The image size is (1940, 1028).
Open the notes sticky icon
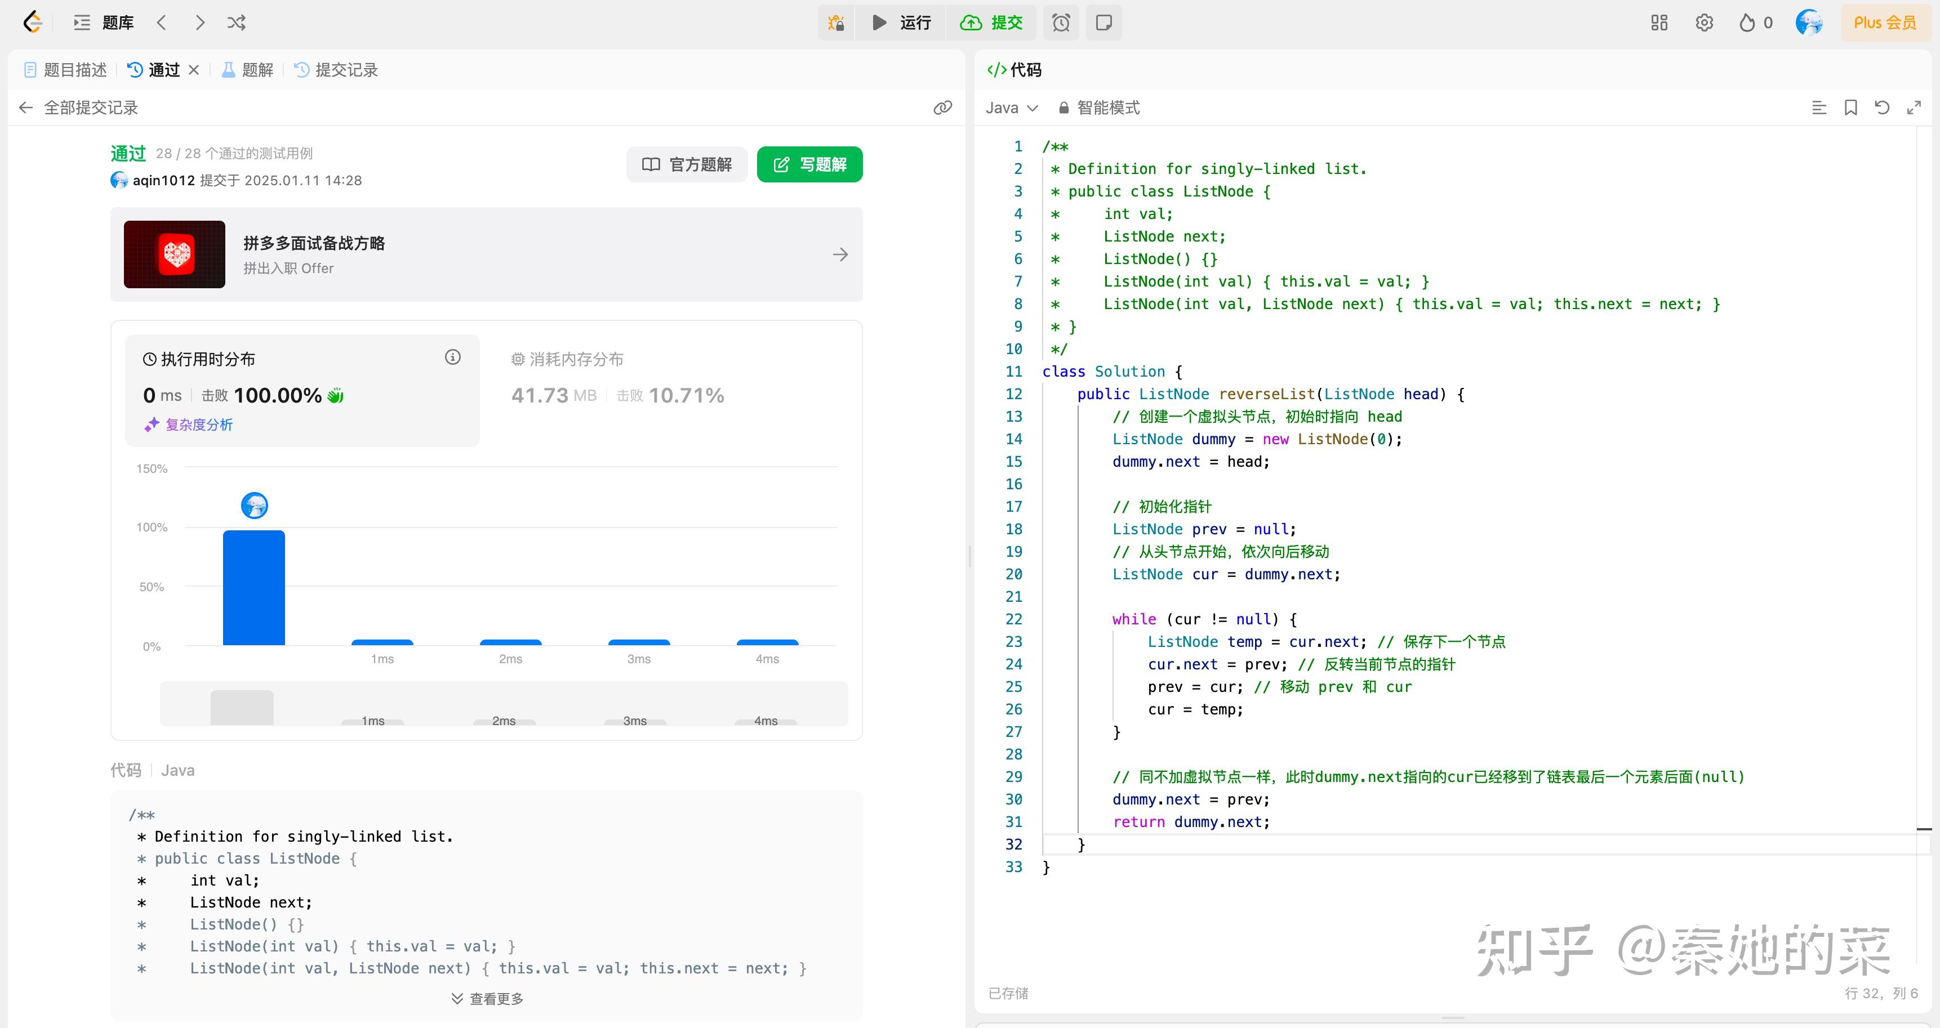[1104, 23]
